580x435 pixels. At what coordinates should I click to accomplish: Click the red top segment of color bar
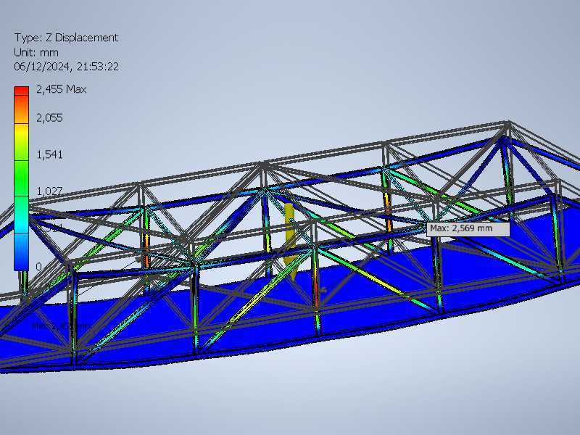21,91
